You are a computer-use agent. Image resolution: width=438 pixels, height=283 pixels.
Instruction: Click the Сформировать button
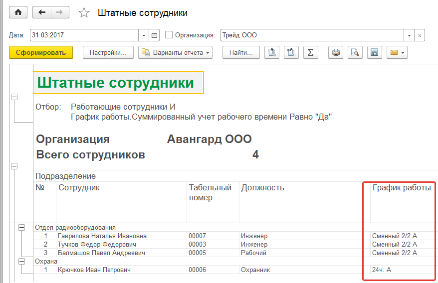tap(41, 52)
